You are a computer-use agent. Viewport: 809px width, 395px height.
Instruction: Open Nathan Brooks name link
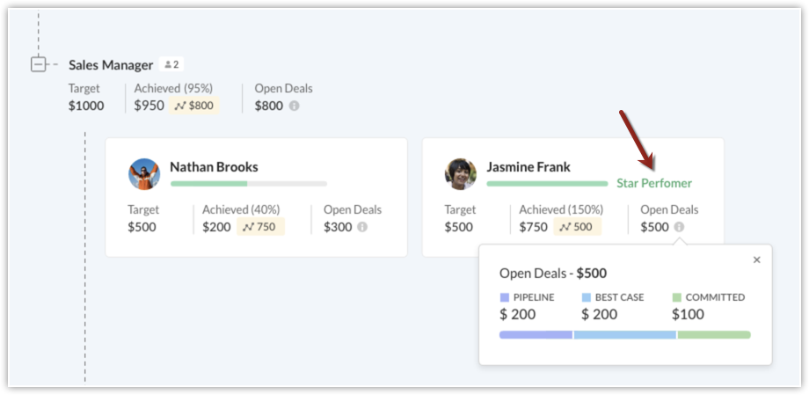coord(214,167)
